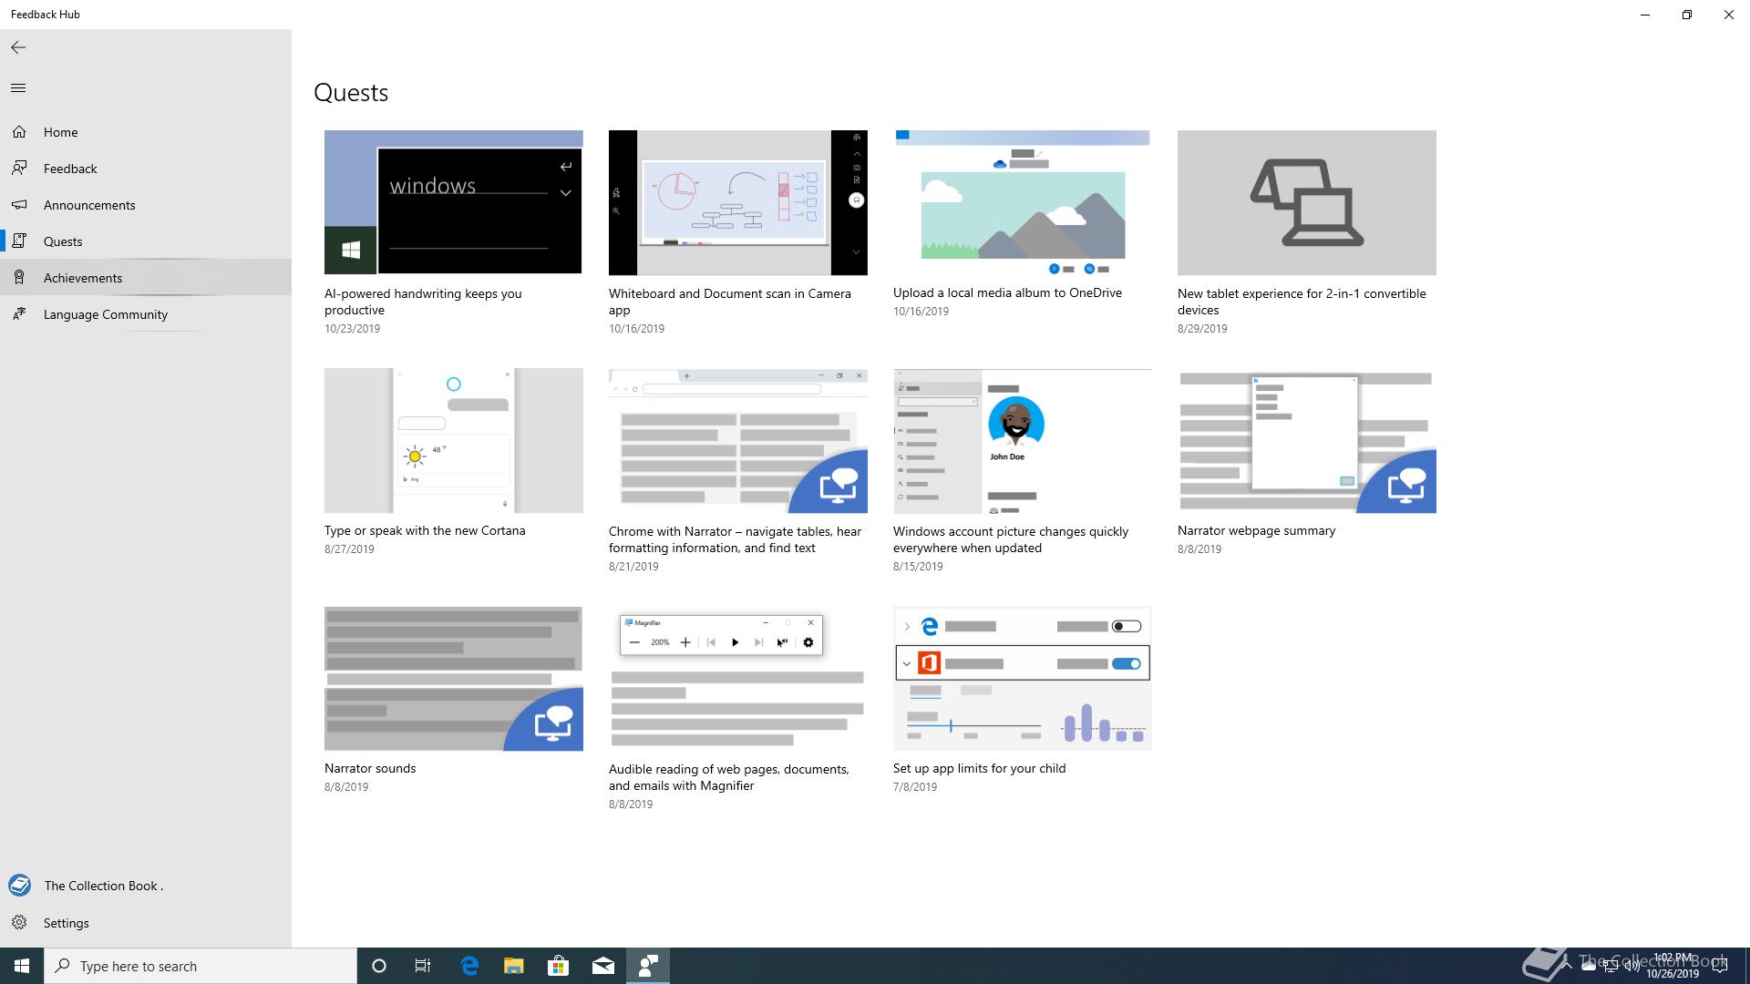The width and height of the screenshot is (1750, 984).
Task: Click the taskbar search box
Action: coord(201,966)
